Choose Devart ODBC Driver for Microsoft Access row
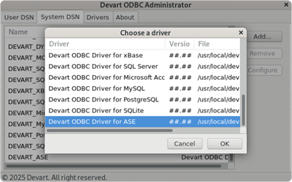 click(143, 77)
